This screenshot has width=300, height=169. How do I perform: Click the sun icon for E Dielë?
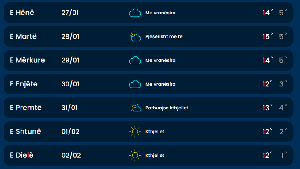point(134,155)
